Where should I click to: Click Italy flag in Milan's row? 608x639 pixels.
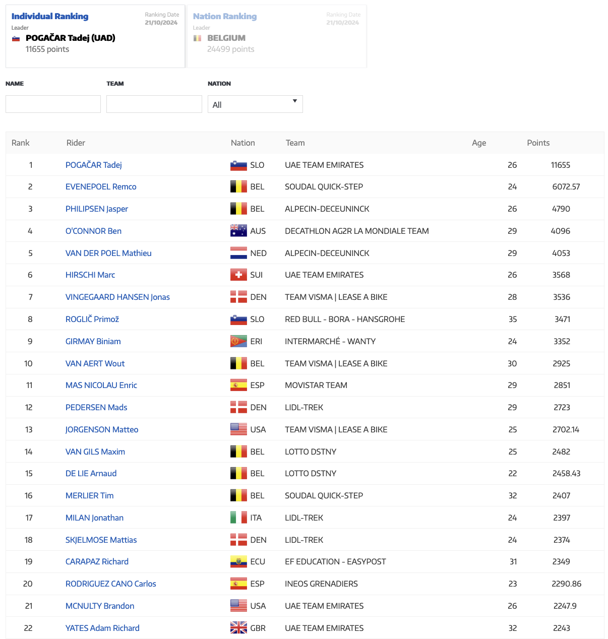pyautogui.click(x=238, y=518)
